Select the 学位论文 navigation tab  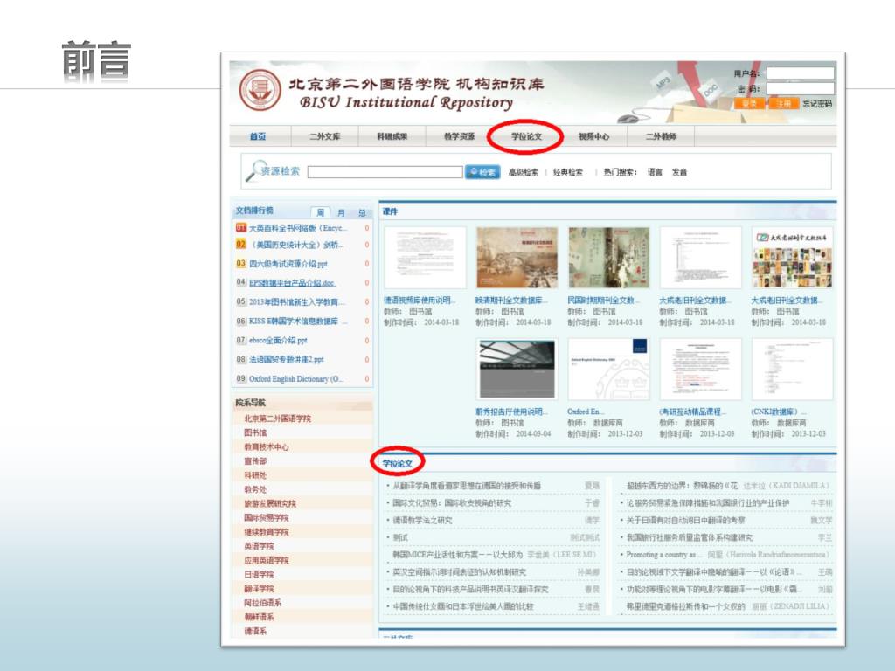point(526,136)
